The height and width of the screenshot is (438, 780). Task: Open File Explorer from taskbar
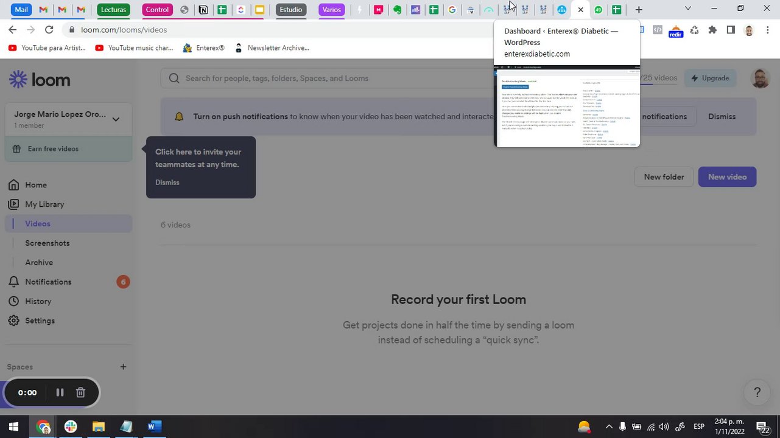[x=99, y=426]
